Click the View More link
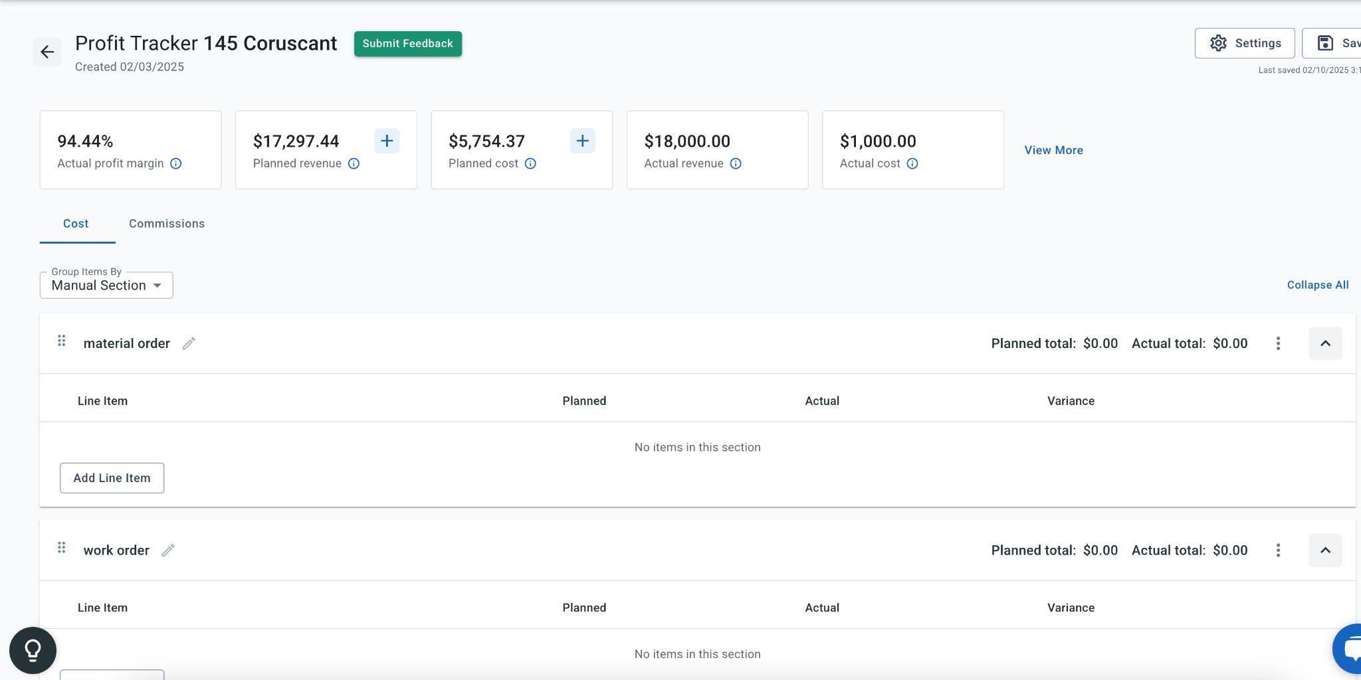The height and width of the screenshot is (680, 1361). click(1053, 150)
